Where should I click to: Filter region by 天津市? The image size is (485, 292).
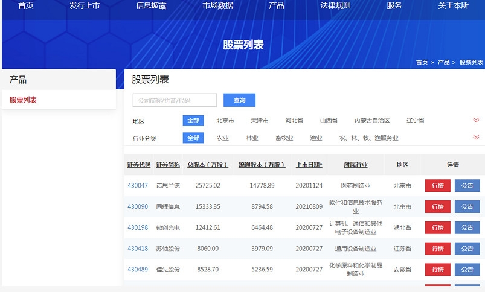click(260, 121)
